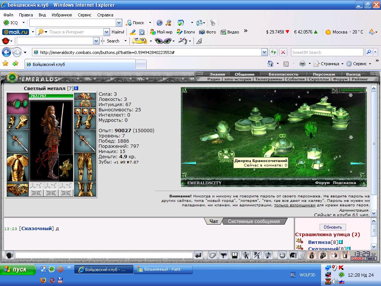Open the Знания game tab
The image size is (381, 286).
(x=217, y=74)
